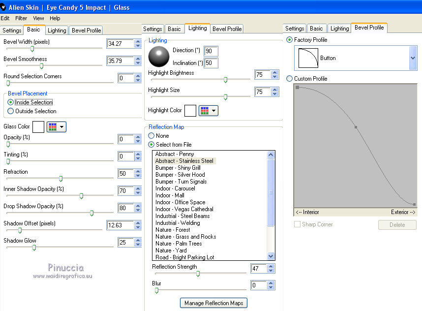Screen dimensions: 422x311
Task: Switch to the leftmost Settings tab
Action: point(11,31)
